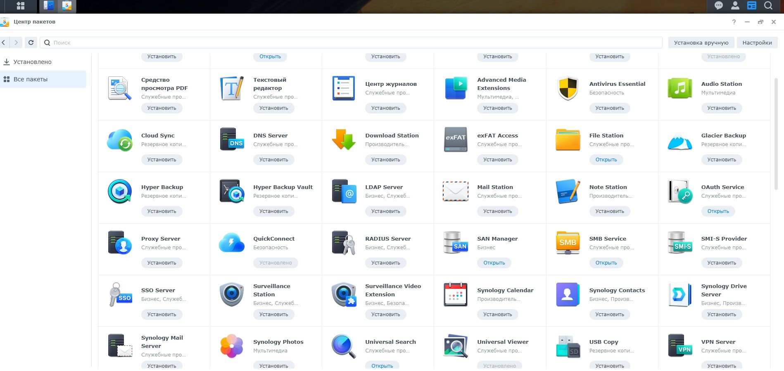The height and width of the screenshot is (371, 784).
Task: Click the Hyper Backup icon
Action: [120, 191]
